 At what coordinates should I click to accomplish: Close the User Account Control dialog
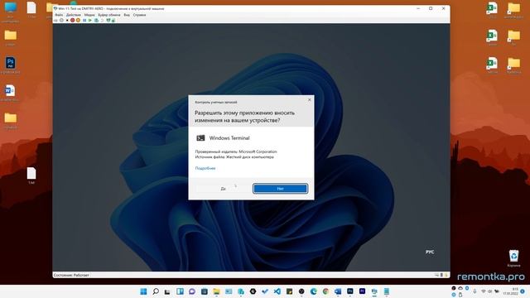309,99
